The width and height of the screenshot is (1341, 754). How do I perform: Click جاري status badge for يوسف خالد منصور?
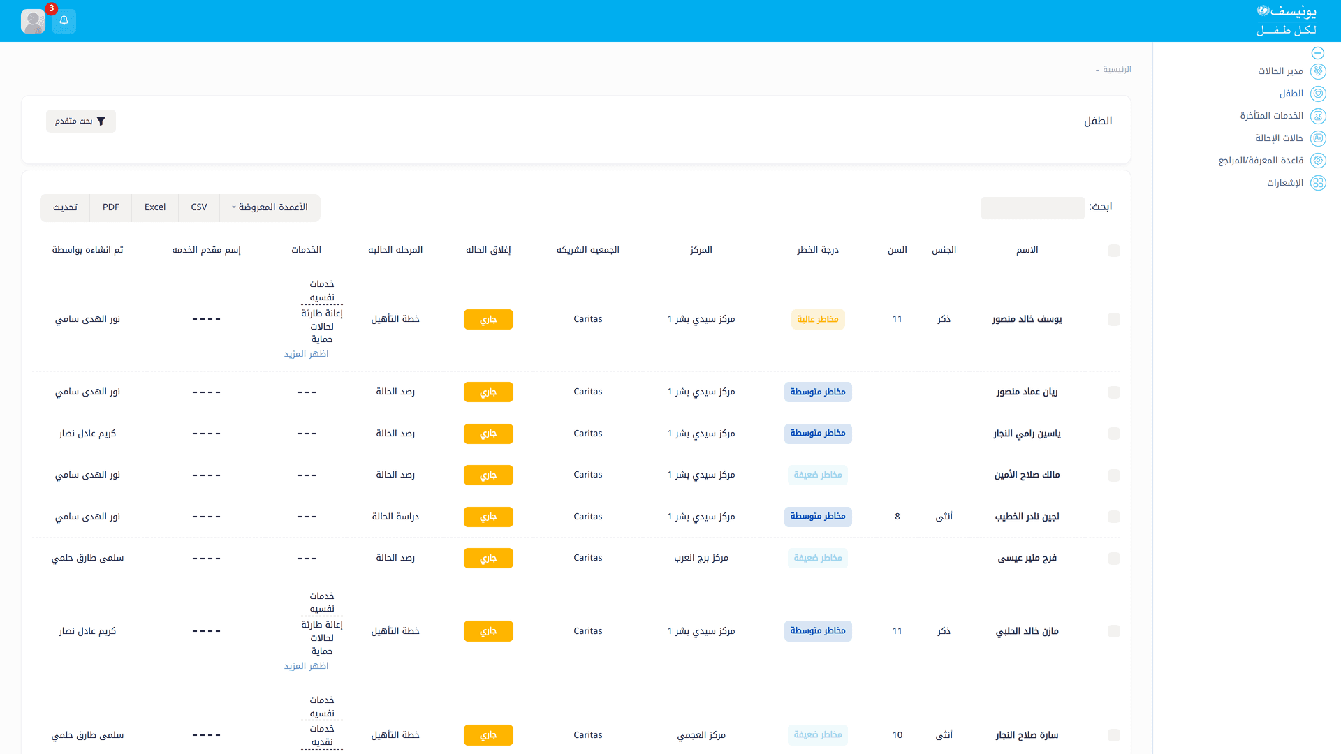click(x=488, y=320)
